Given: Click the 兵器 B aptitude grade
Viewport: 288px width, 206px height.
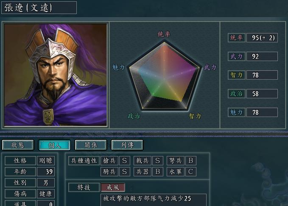Looking at the screenshot, I should (158, 172).
